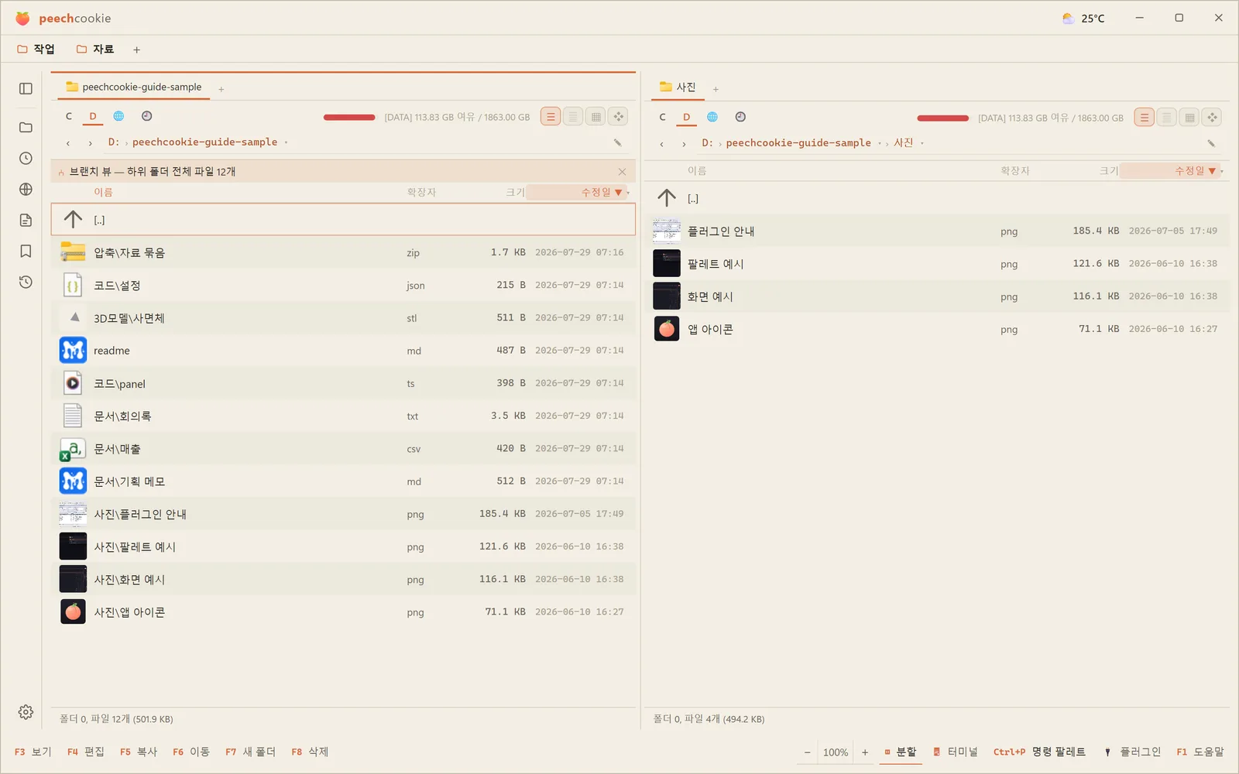Viewport: 1239px width, 774px height.
Task: Click the weather icon in the title bar
Action: tap(1069, 18)
